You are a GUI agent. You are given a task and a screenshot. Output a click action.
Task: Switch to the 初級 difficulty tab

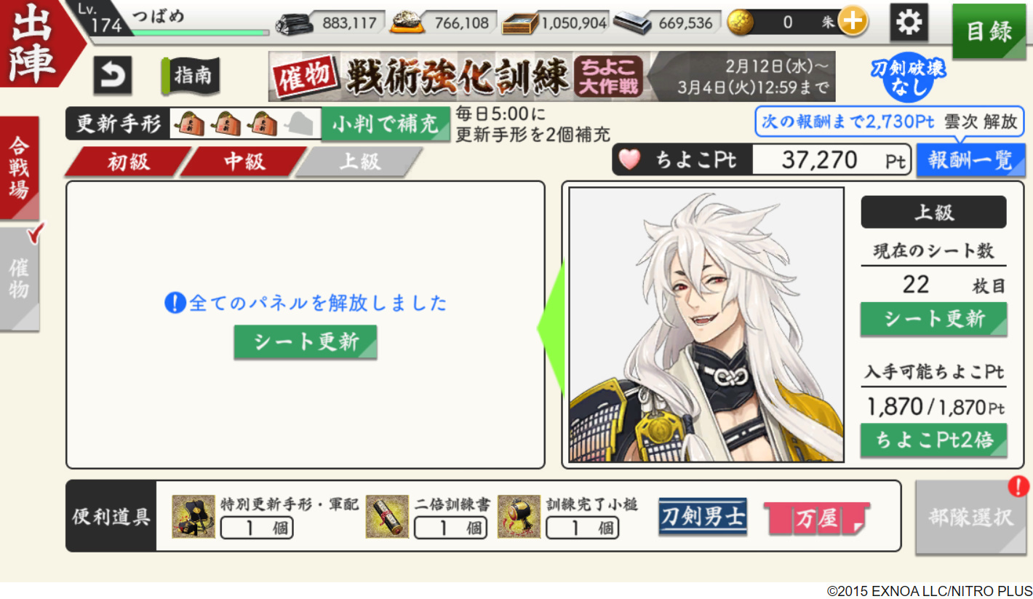coord(128,162)
